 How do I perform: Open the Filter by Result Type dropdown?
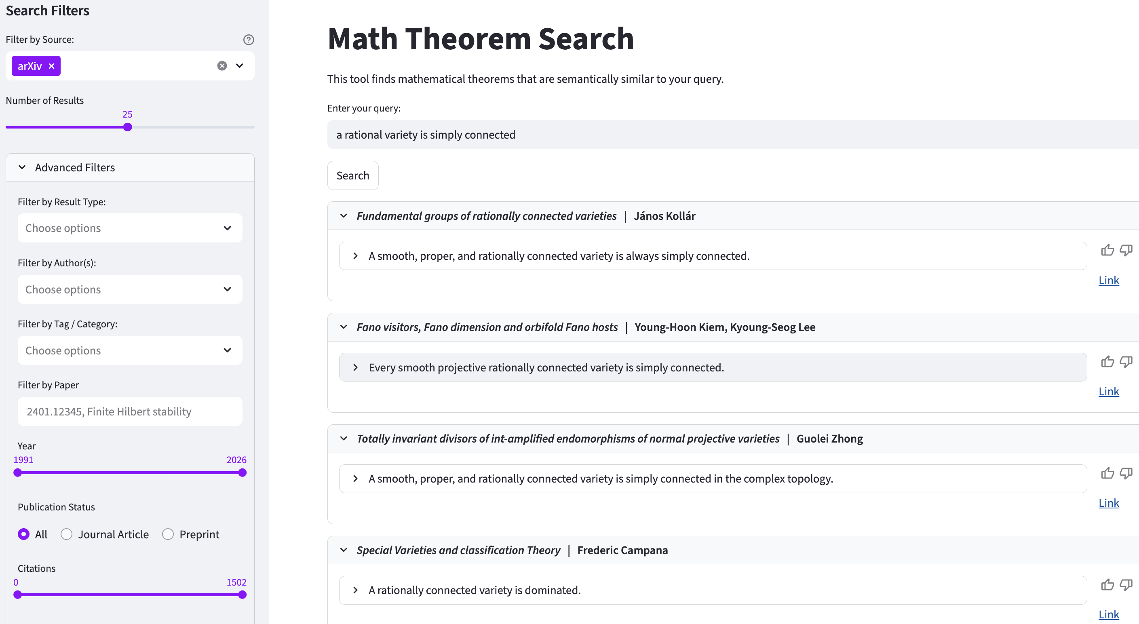130,228
